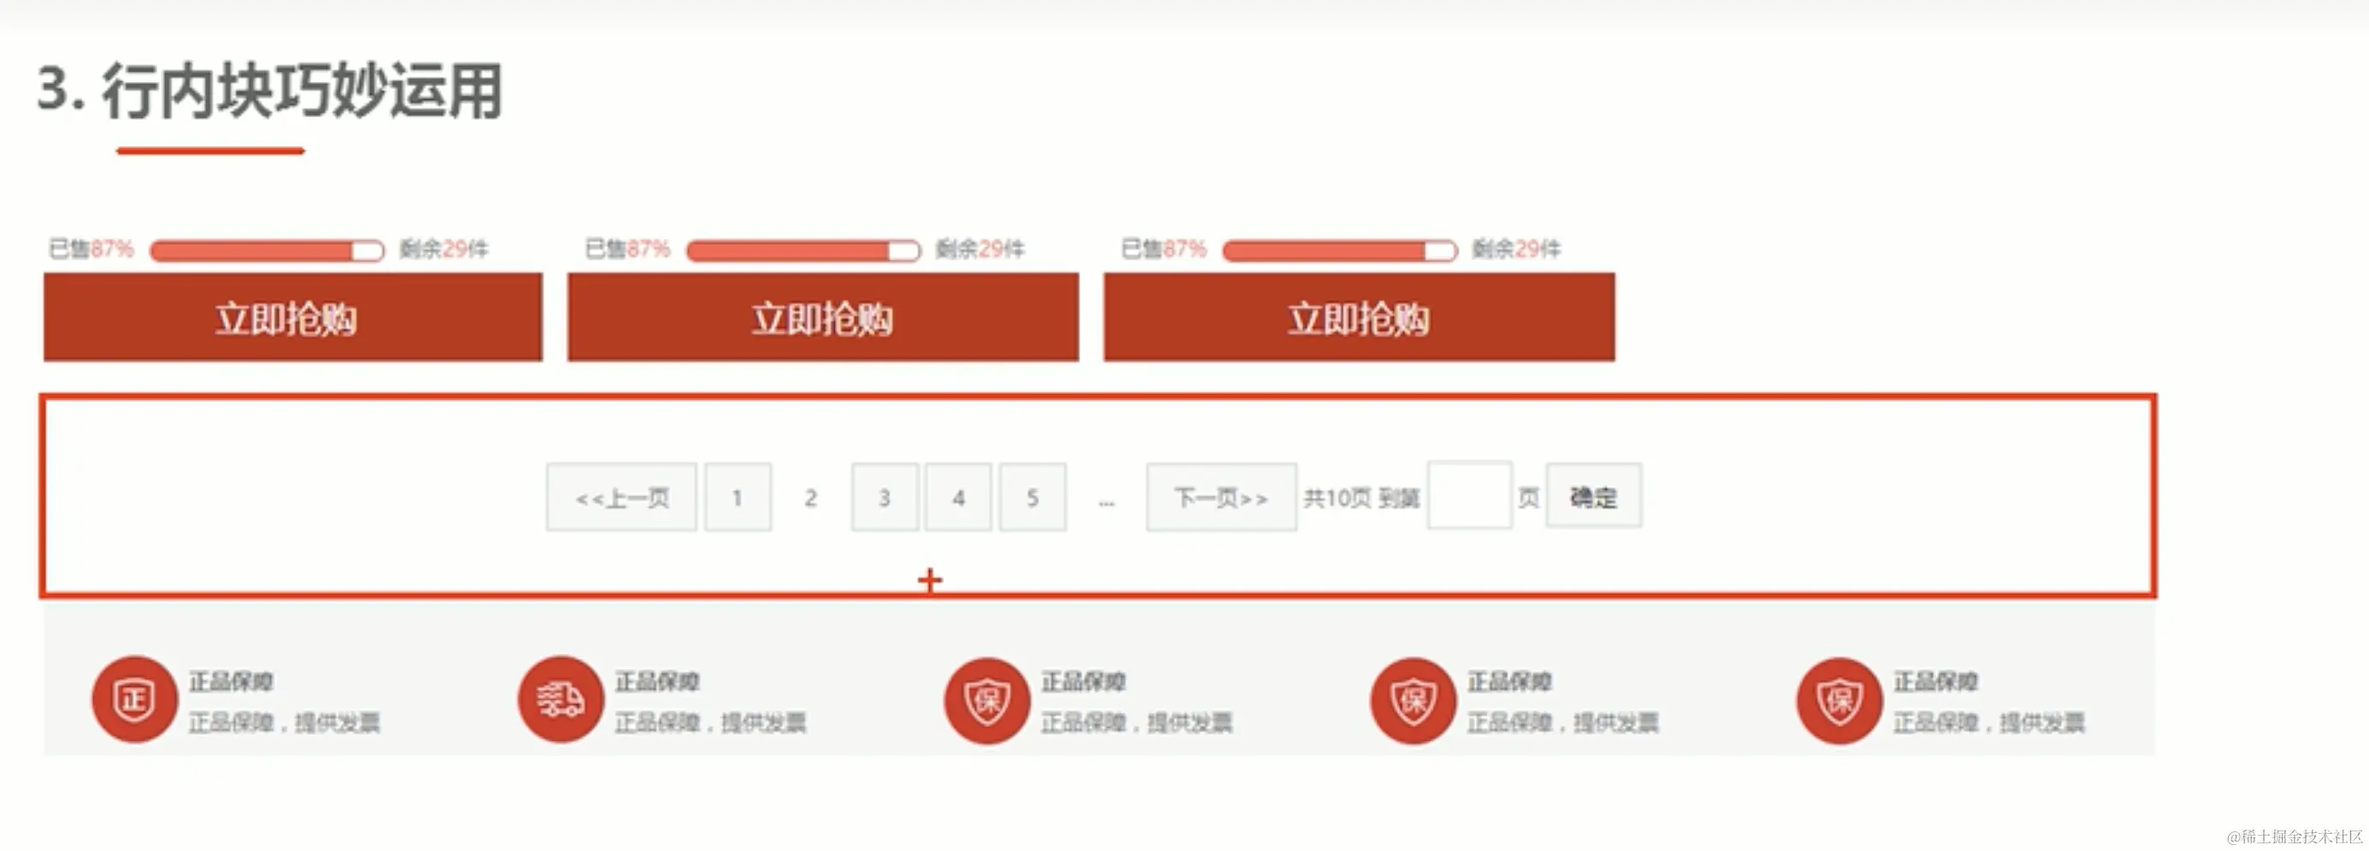The image size is (2369, 851).
Task: Click the progress bar above the rightmost 立即抢购
Action: [x=1340, y=250]
